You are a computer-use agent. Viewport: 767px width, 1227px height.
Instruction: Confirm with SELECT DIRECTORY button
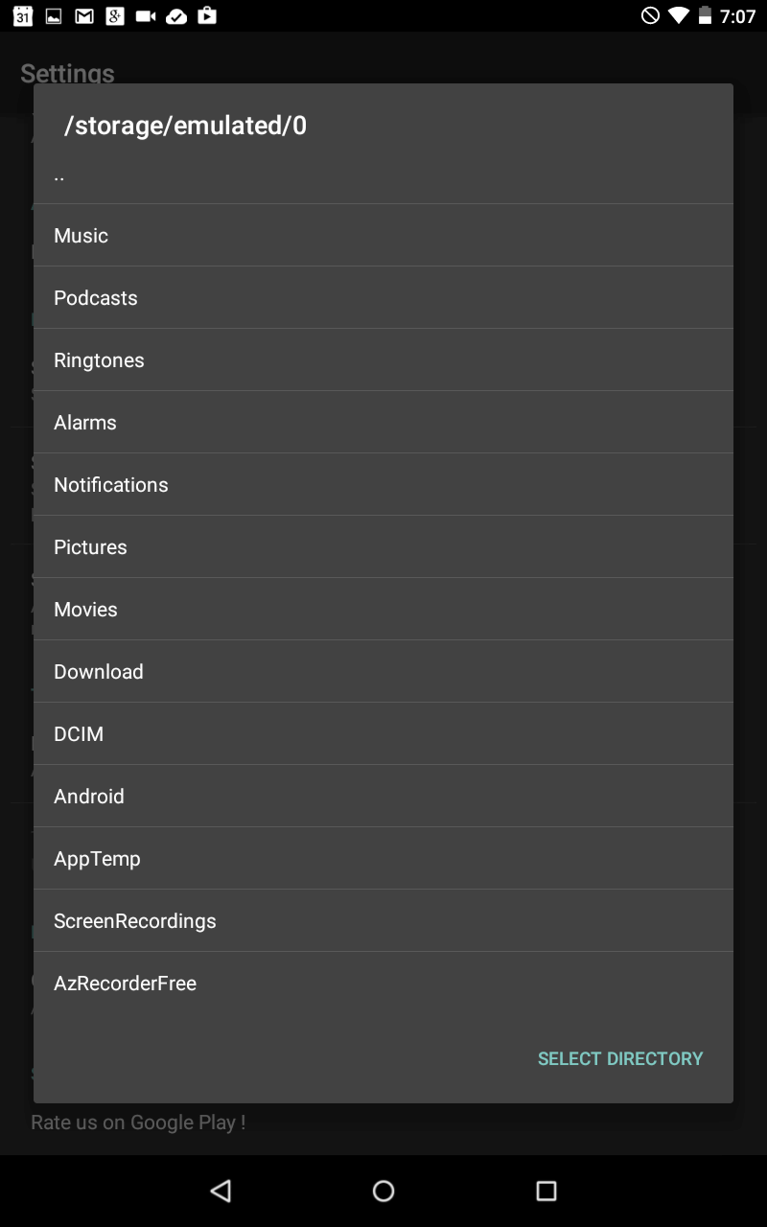click(x=620, y=1058)
